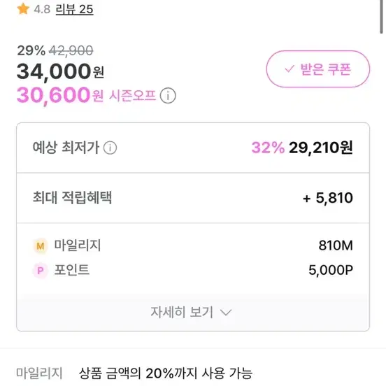Click the 받은 쿠폰 button

click(317, 69)
